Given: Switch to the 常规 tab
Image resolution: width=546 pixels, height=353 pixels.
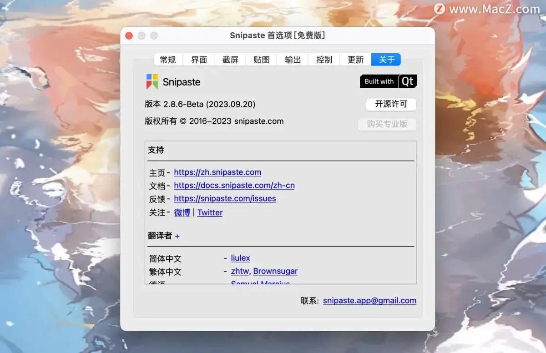Looking at the screenshot, I should pyautogui.click(x=167, y=59).
